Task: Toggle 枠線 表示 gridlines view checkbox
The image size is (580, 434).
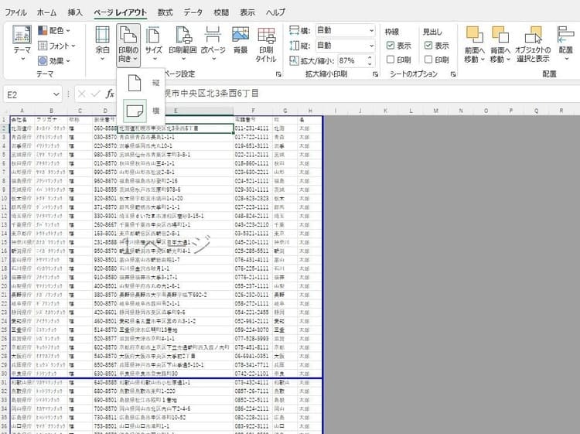Action: [390, 46]
